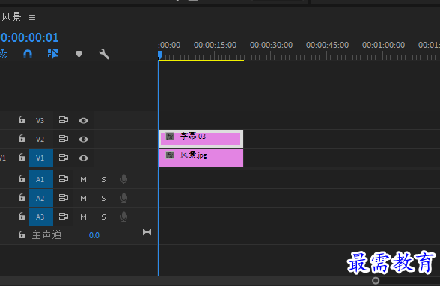Click fx badge on 字幕 03 clip
This screenshot has height=286, width=440.
pos(170,137)
